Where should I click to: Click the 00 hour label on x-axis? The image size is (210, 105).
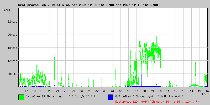(81, 91)
